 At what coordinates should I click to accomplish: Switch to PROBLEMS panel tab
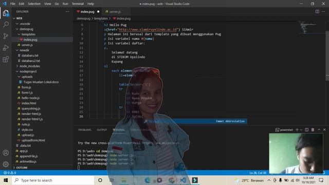[x=84, y=130]
